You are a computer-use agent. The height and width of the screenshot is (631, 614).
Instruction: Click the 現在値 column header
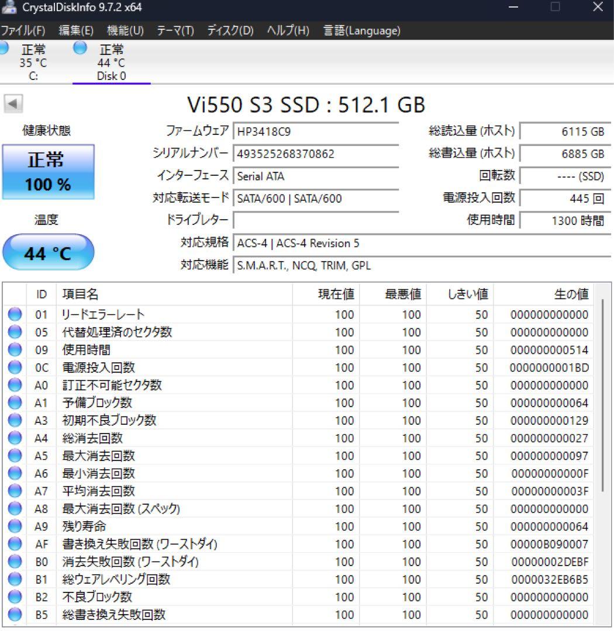(326, 294)
